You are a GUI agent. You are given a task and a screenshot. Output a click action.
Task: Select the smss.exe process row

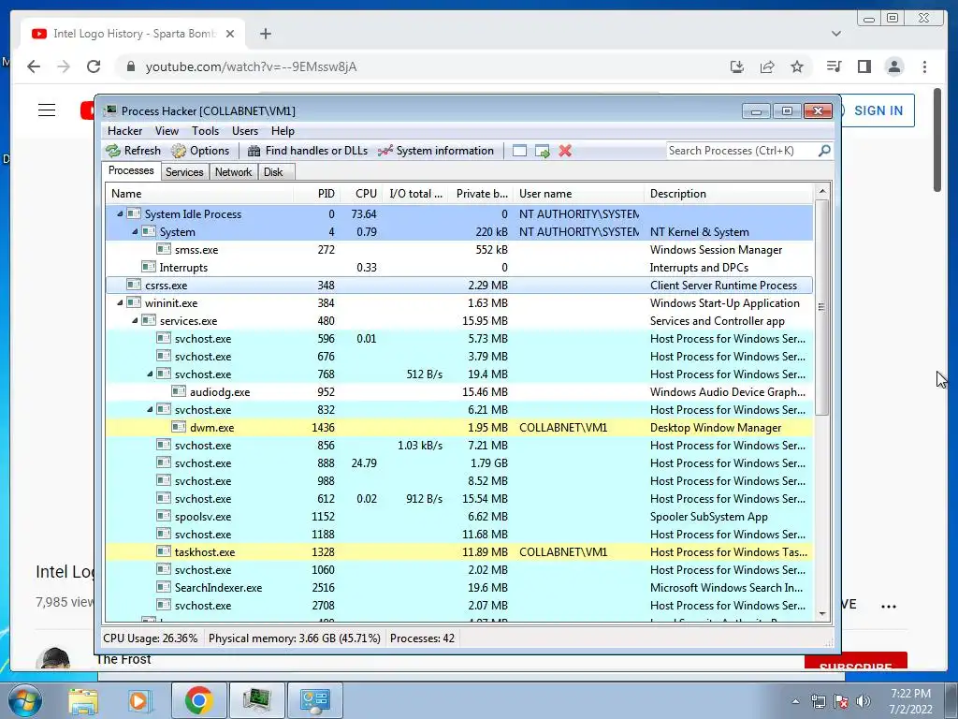[x=459, y=249]
